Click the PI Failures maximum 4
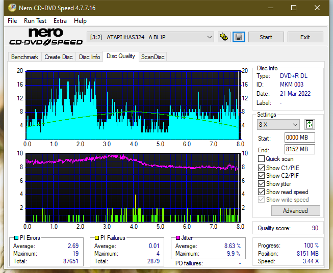This screenshot has width=333, height=273. click(x=158, y=254)
